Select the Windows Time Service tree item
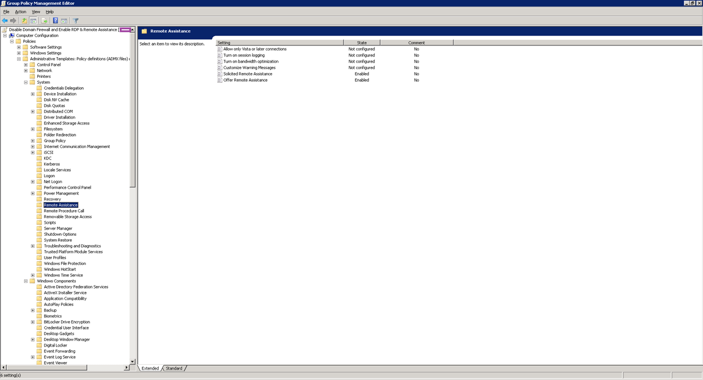The image size is (703, 380). (x=64, y=275)
